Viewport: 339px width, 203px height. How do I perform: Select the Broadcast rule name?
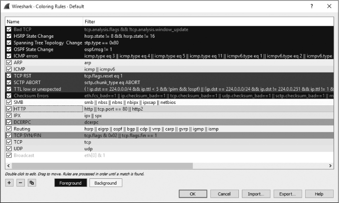click(24, 156)
